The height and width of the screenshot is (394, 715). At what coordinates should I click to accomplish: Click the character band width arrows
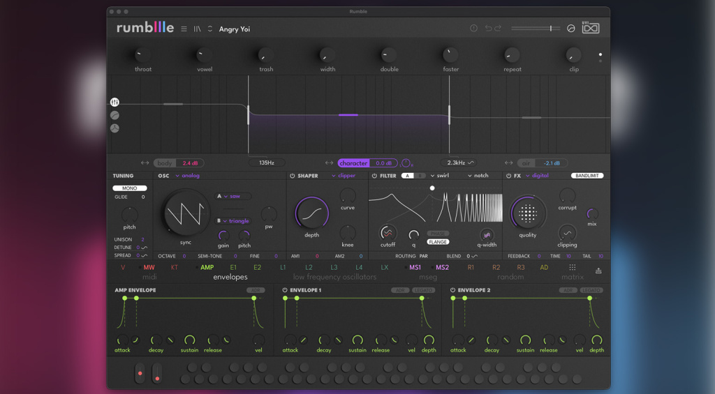(x=329, y=163)
